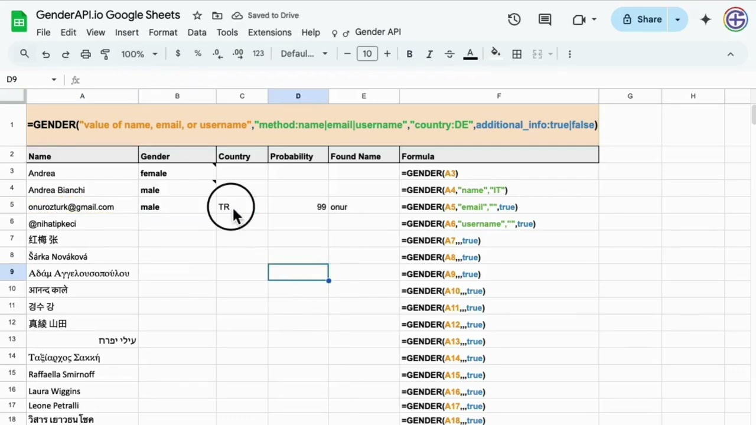The width and height of the screenshot is (756, 425).
Task: Click the merge cells icon
Action: pos(537,54)
